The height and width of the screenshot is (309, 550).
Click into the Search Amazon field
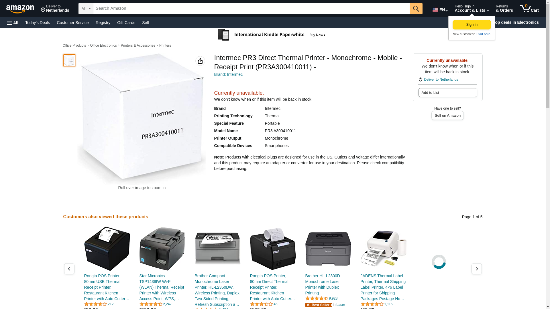coord(251,9)
